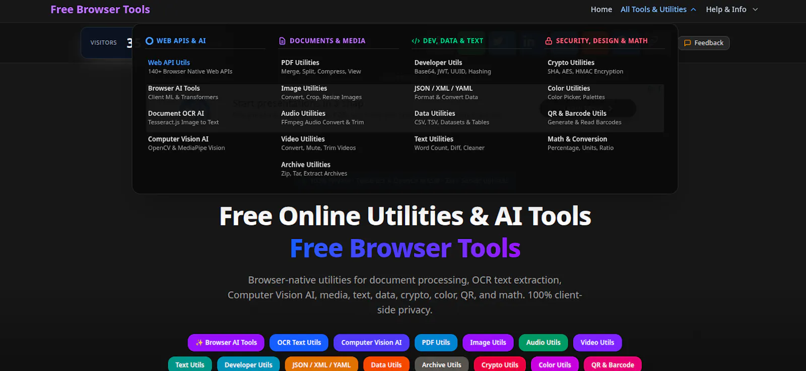Click the SECURITY, DESIGN & MATH heading

click(602, 41)
